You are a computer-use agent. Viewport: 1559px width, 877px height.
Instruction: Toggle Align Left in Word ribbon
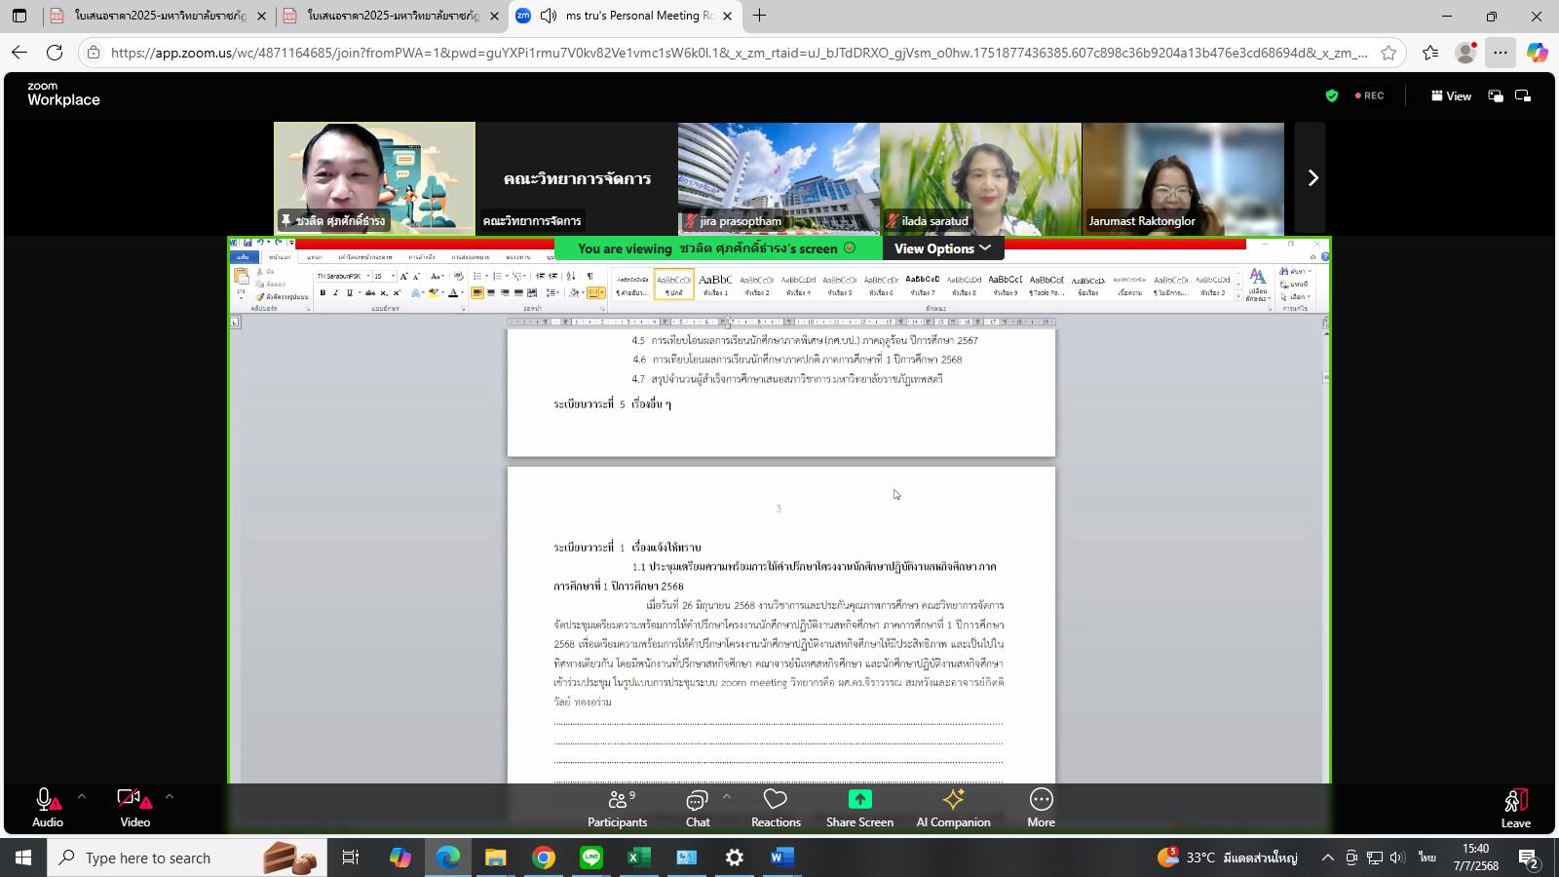point(477,292)
